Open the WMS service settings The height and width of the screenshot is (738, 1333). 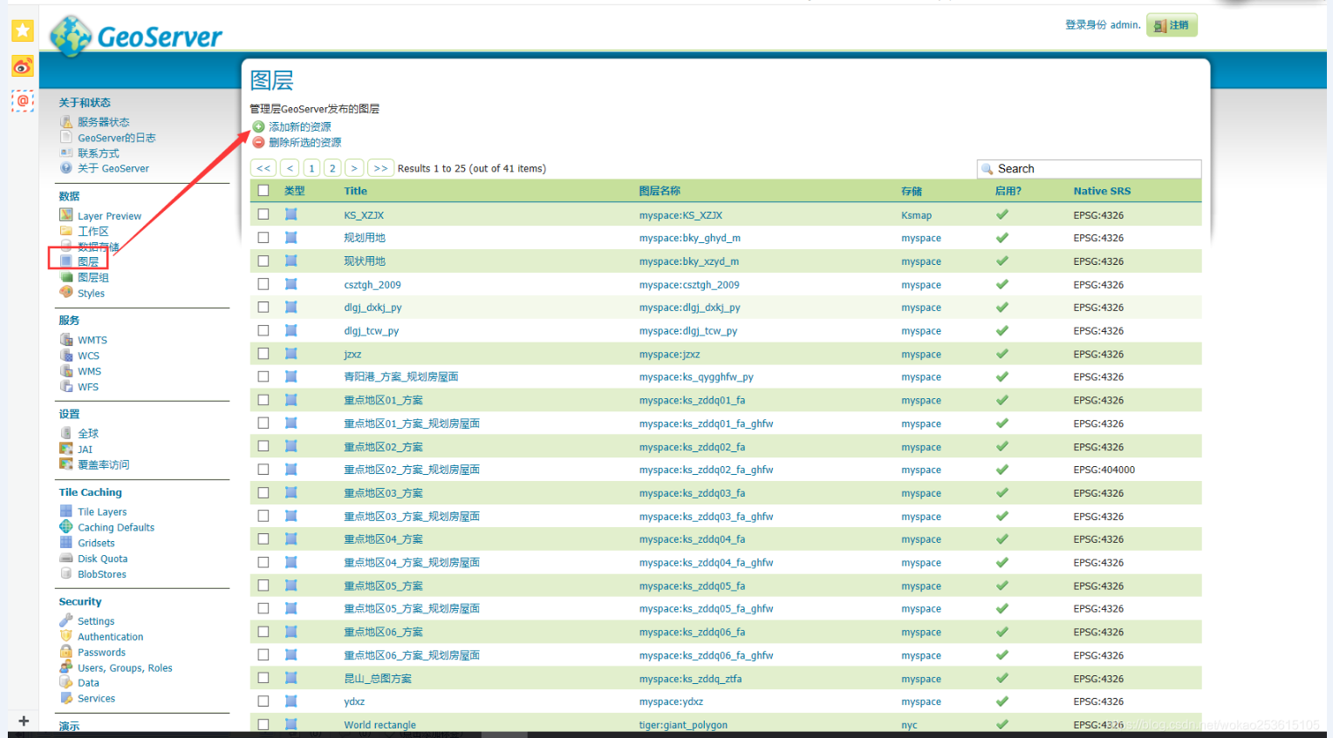tap(87, 370)
